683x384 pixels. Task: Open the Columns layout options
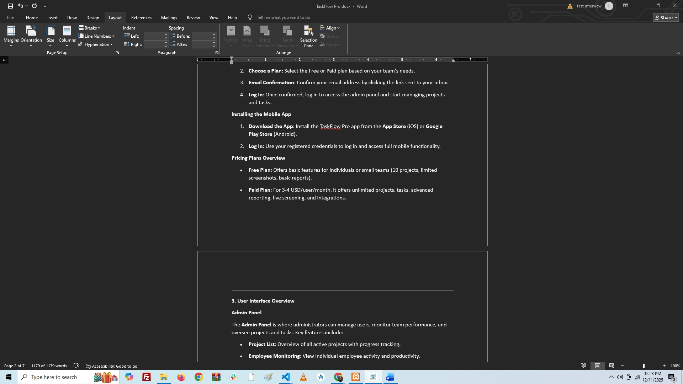tap(67, 36)
